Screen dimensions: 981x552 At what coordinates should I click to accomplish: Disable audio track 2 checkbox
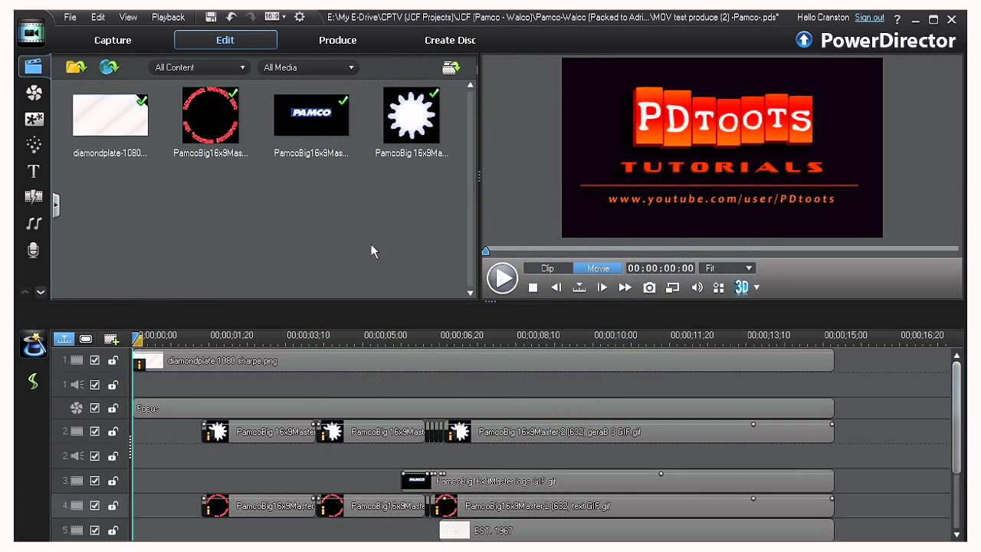coord(95,456)
